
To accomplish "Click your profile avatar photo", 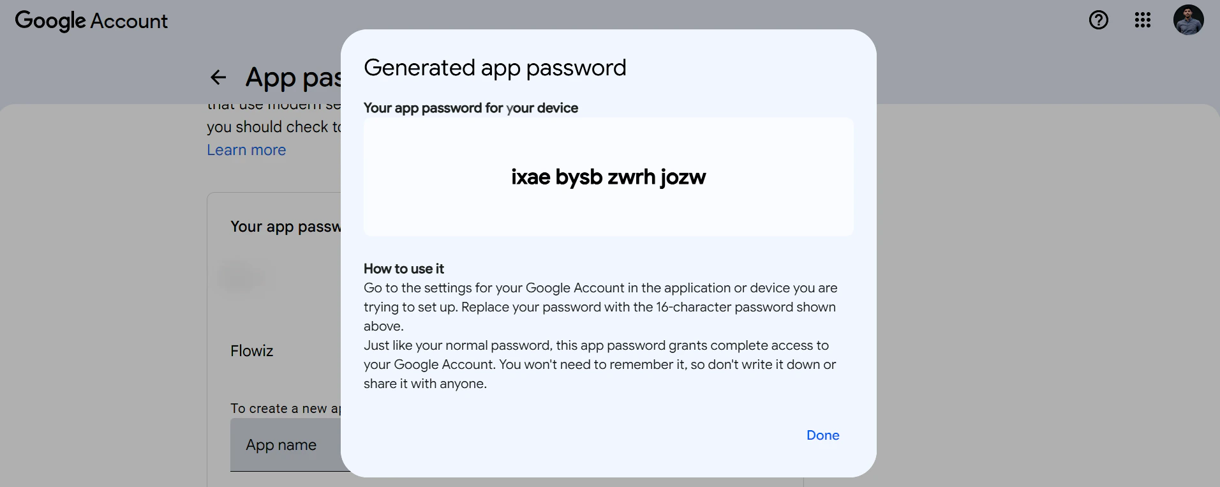I will pyautogui.click(x=1188, y=20).
